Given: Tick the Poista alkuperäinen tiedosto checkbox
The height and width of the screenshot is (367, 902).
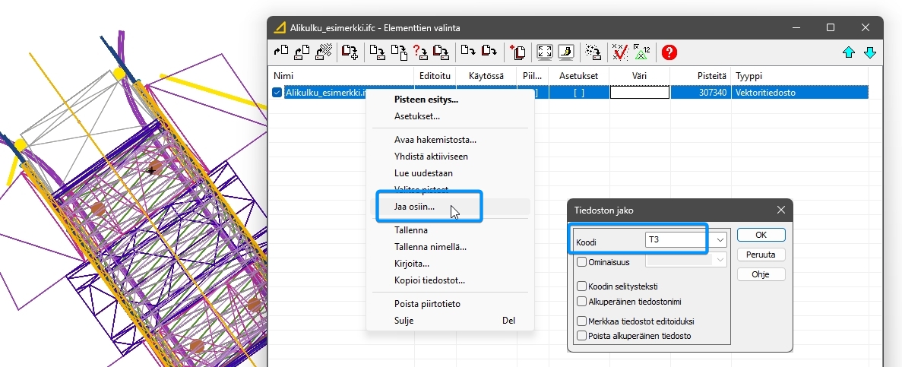Looking at the screenshot, I should click(582, 335).
